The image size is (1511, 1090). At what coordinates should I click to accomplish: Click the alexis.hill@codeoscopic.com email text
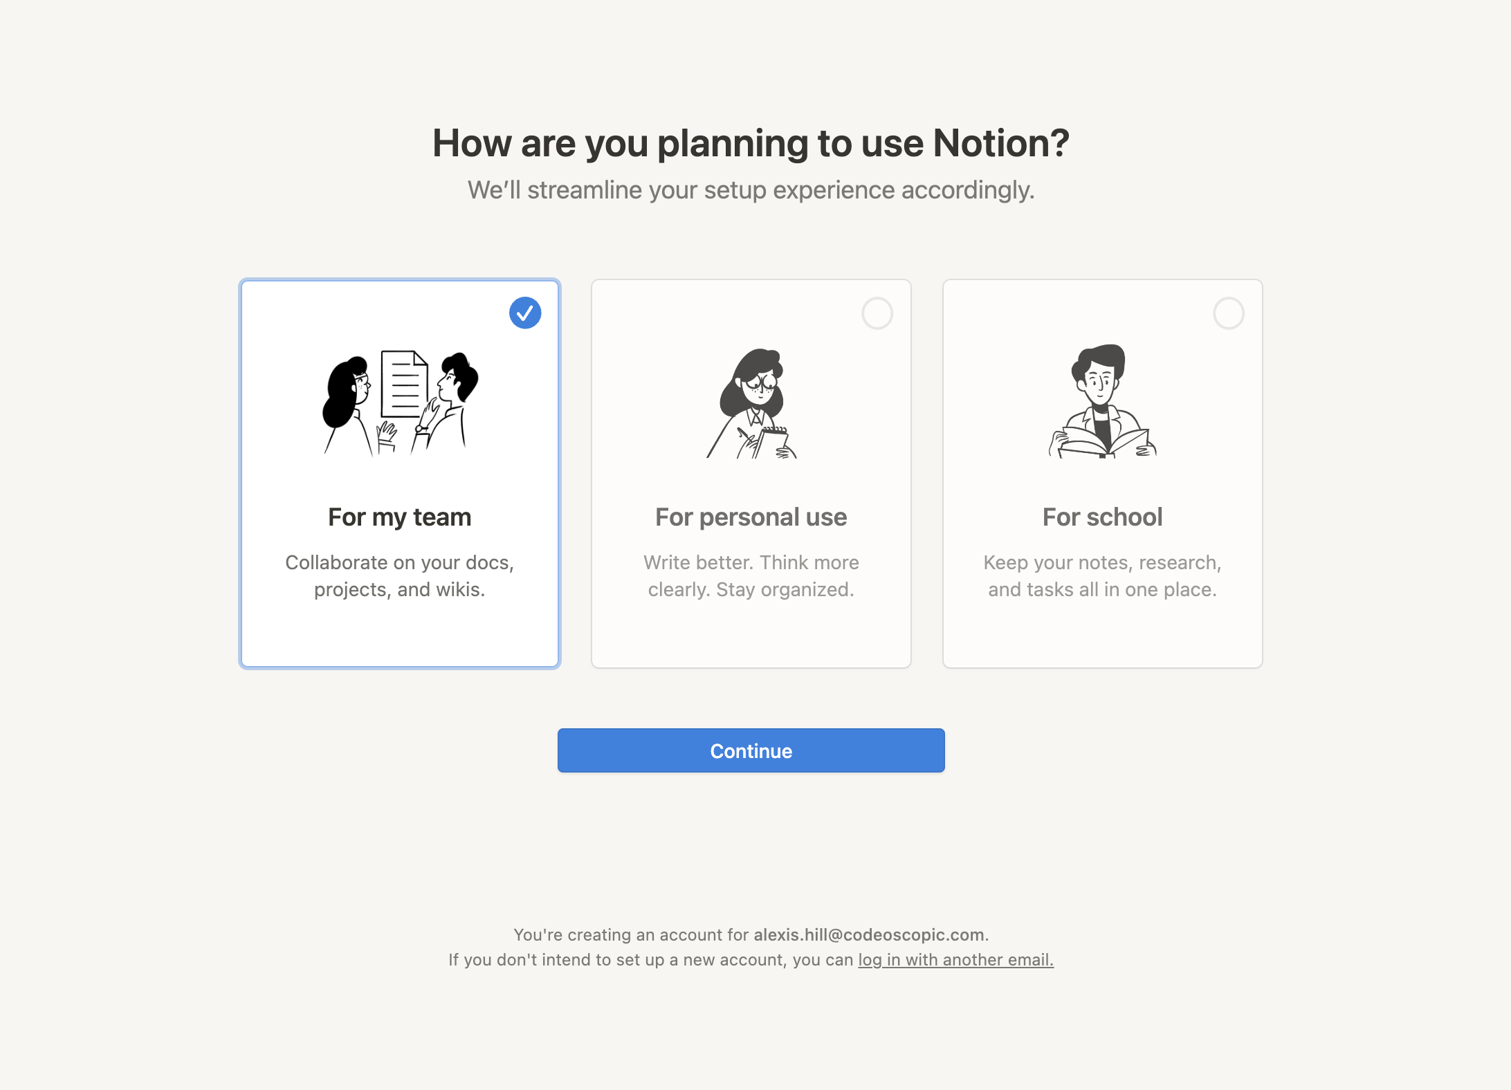click(x=868, y=935)
